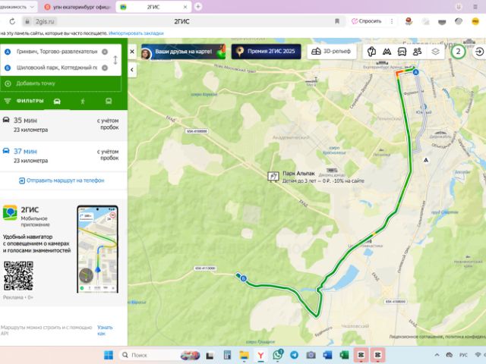The width and height of the screenshot is (486, 364).
Task: Click 2ГИС mobile app phone preview
Action: tap(97, 249)
